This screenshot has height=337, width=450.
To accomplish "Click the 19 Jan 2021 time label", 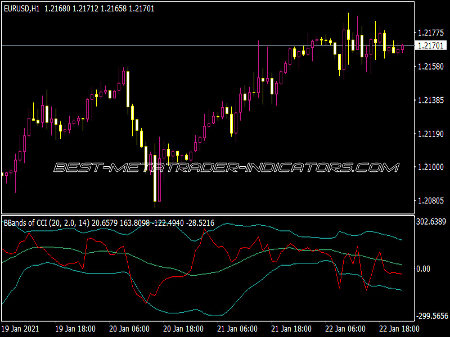I will click(x=20, y=329).
